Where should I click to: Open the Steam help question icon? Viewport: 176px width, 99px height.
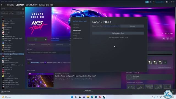[x=154, y=2]
